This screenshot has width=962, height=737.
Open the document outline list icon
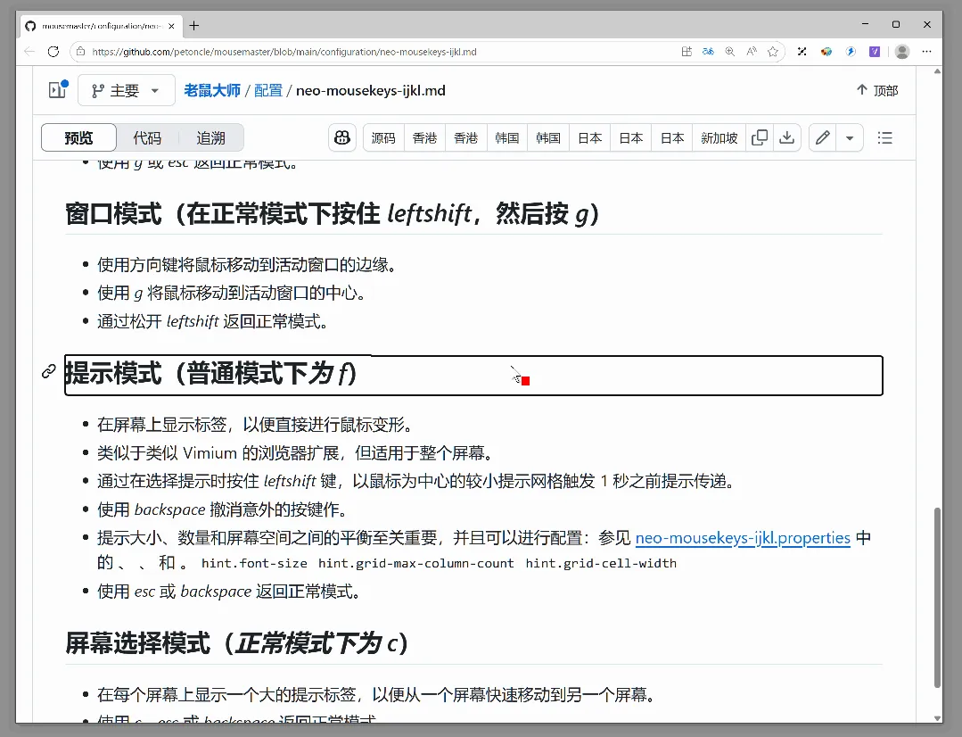click(884, 137)
